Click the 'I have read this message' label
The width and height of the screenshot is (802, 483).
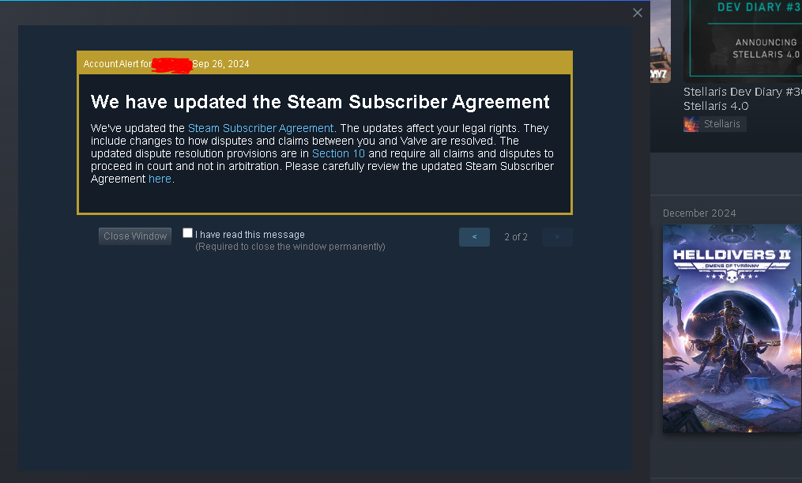pyautogui.click(x=250, y=235)
